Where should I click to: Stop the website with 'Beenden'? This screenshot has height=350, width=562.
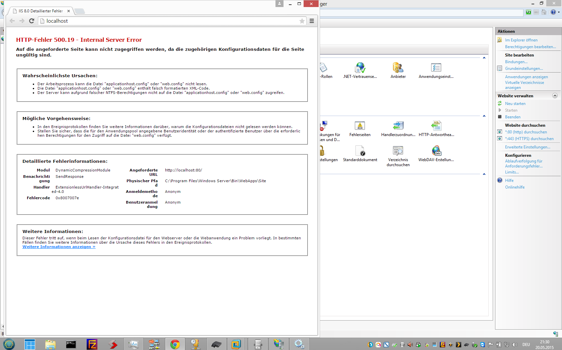512,117
